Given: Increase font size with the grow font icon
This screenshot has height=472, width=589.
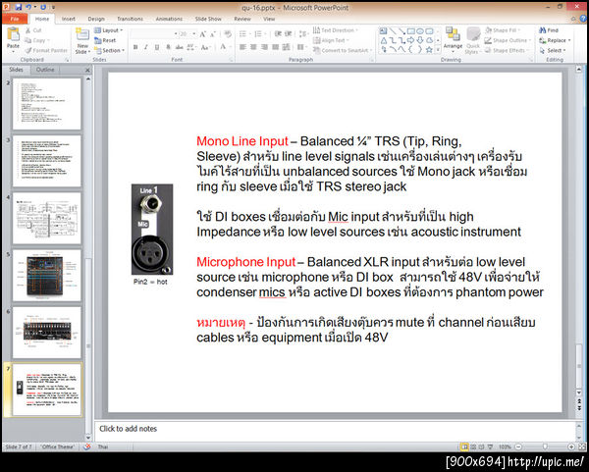Looking at the screenshot, I should [203, 34].
